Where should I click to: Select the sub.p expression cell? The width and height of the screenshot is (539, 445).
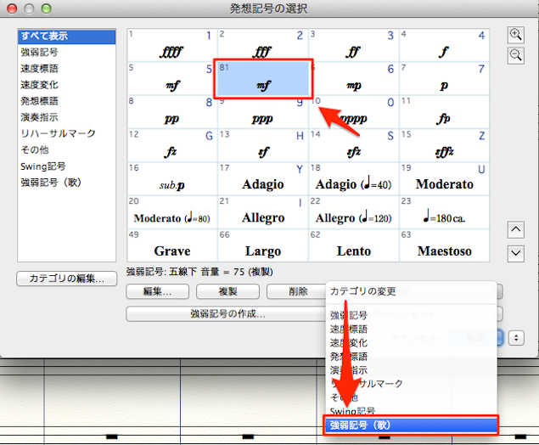[172, 179]
